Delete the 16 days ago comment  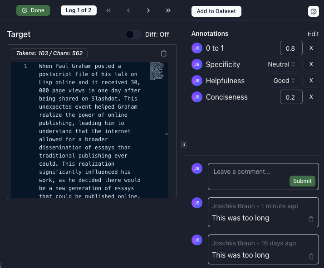(311, 256)
